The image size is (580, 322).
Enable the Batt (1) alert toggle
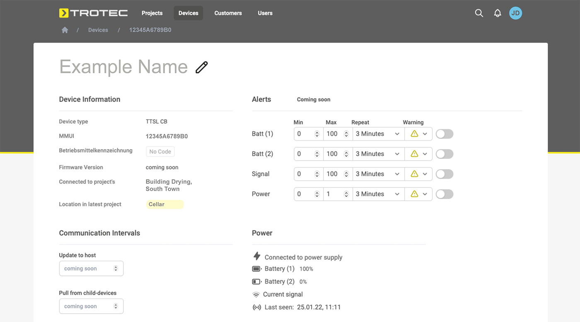coord(445,134)
